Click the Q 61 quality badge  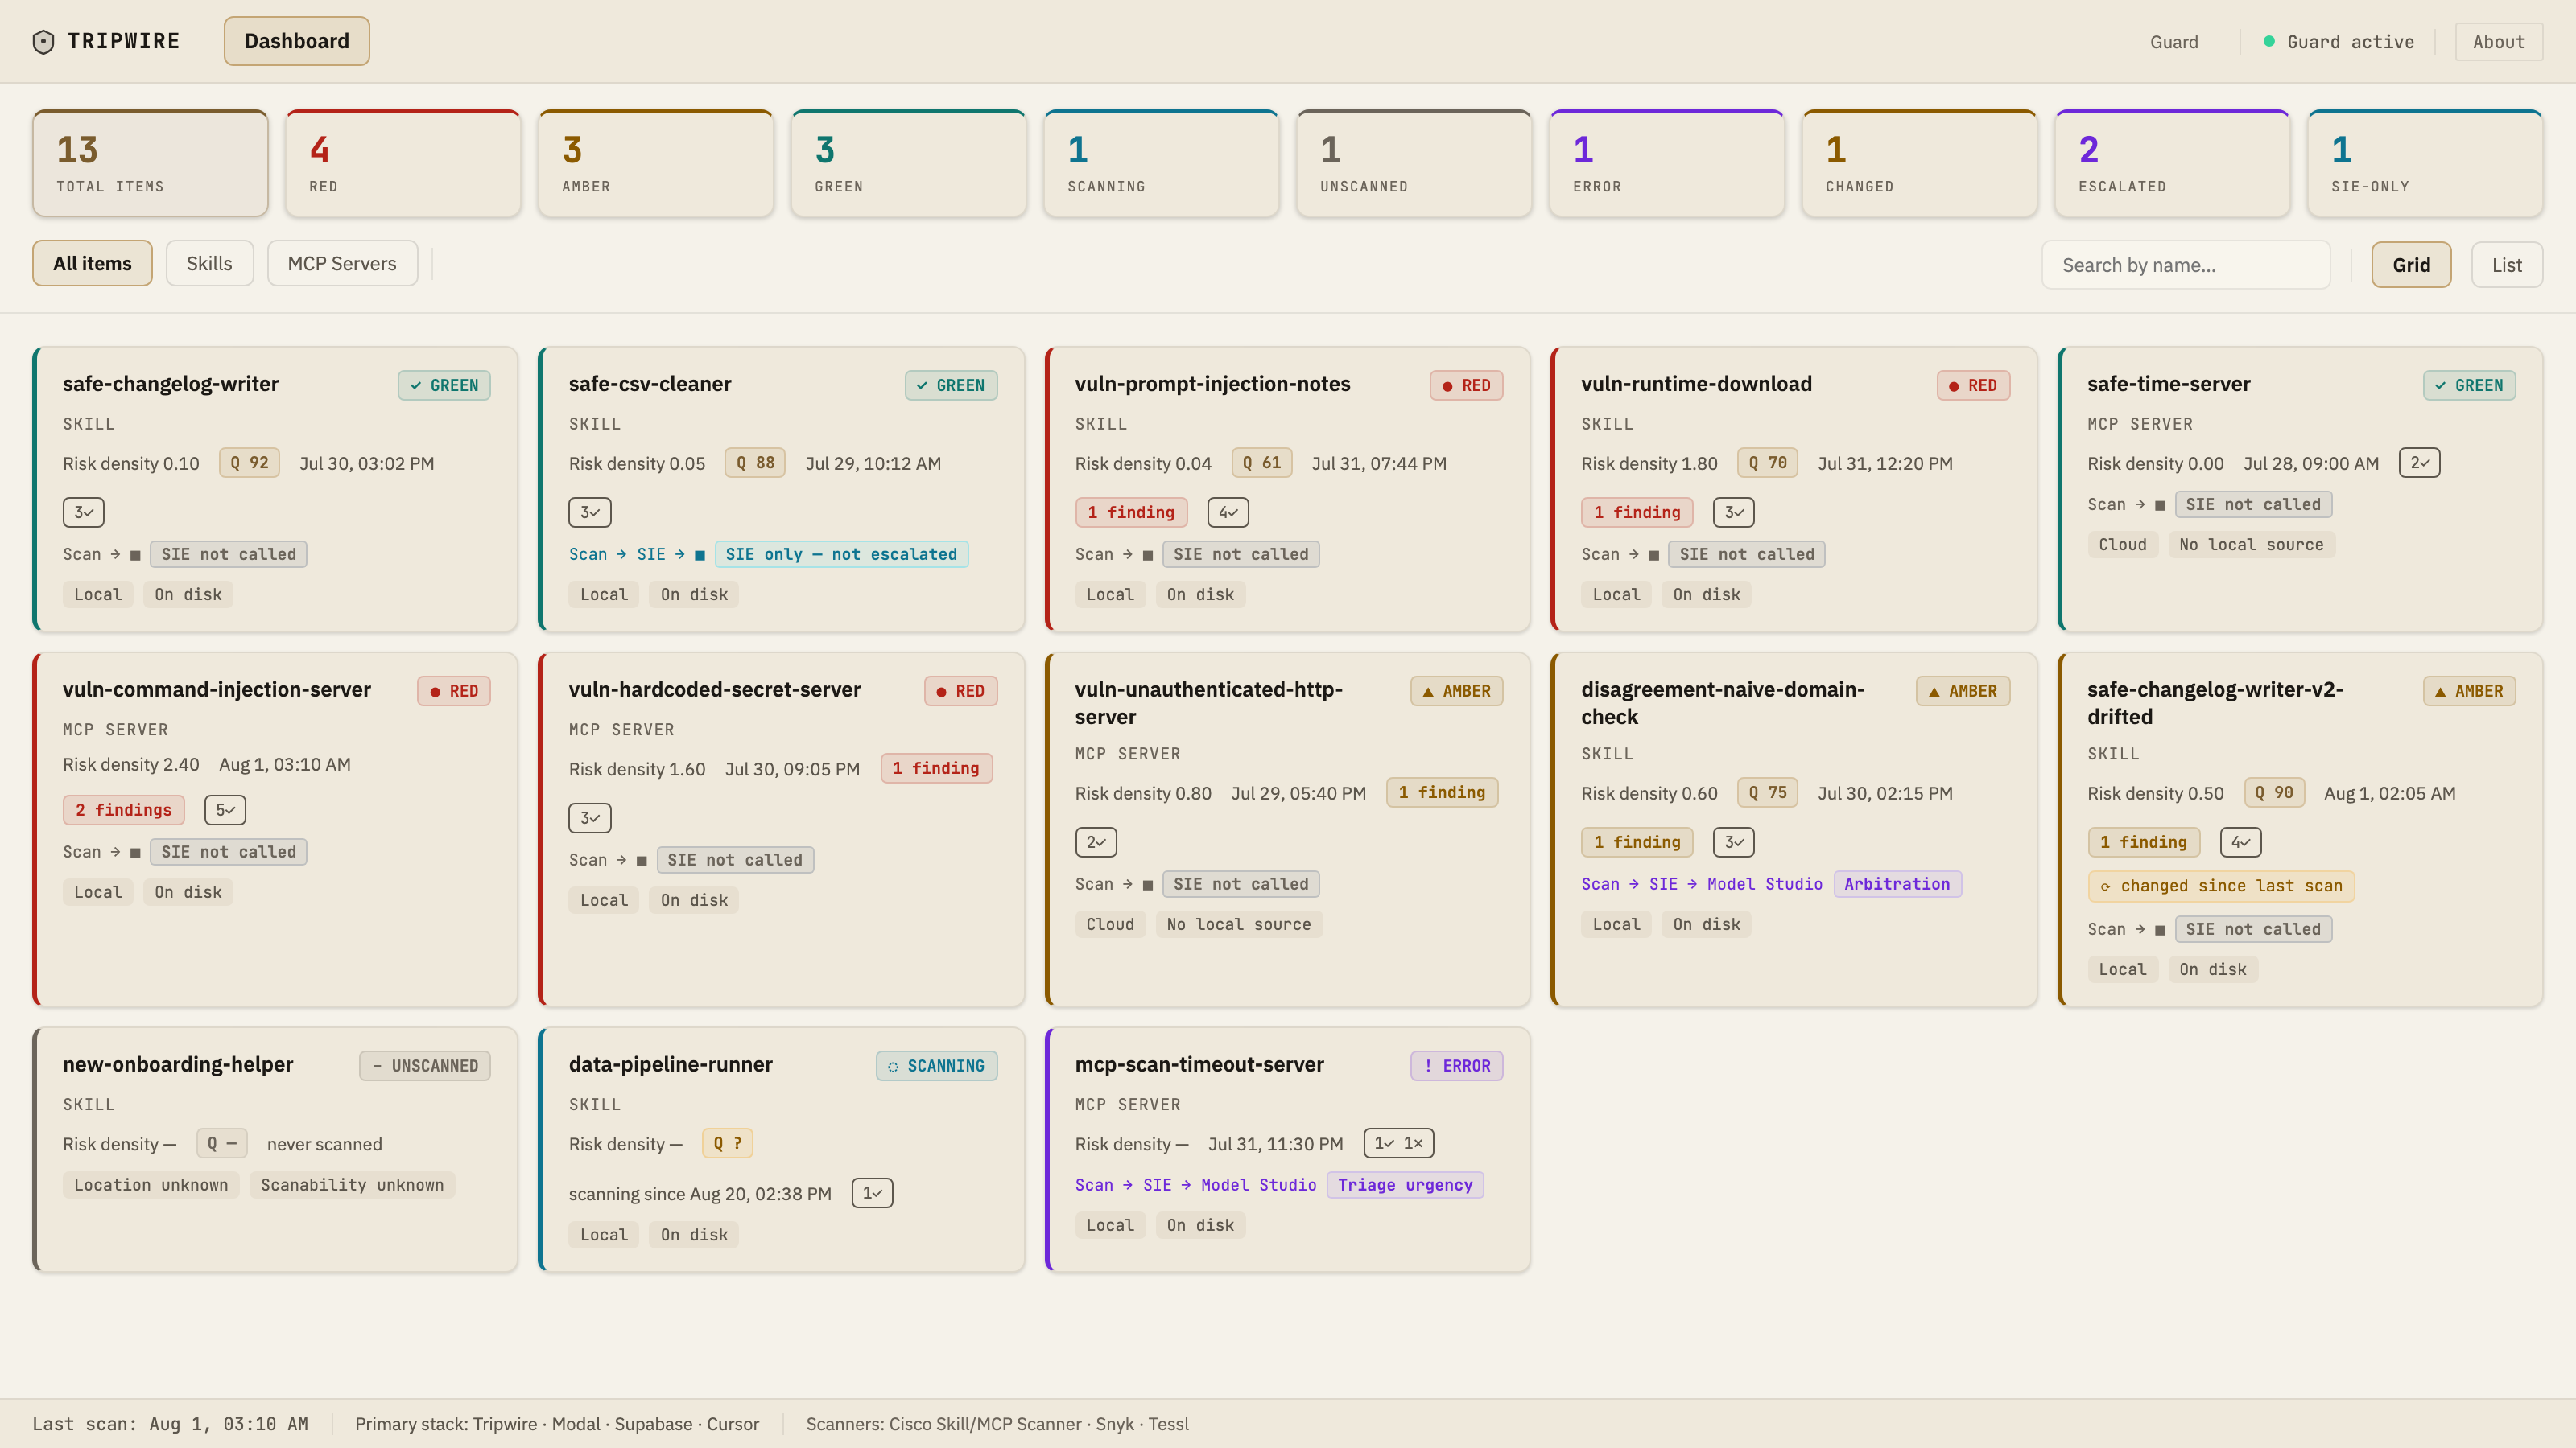(1261, 463)
